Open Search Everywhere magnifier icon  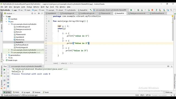(171, 10)
